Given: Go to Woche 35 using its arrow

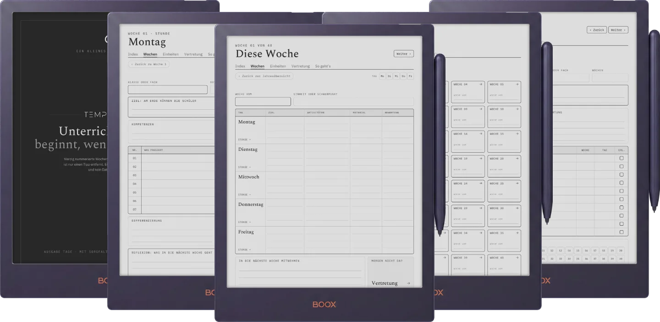Looking at the screenshot, I should (517, 233).
